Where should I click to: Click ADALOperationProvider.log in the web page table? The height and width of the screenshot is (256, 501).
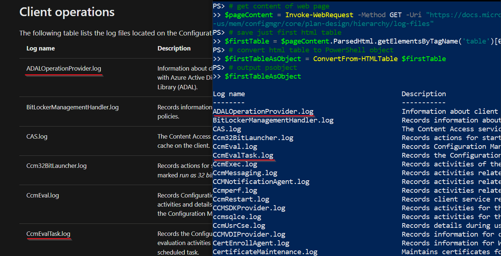click(64, 68)
